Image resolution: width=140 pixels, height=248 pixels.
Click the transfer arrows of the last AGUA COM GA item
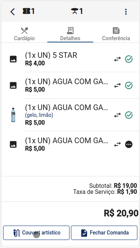(x=118, y=144)
